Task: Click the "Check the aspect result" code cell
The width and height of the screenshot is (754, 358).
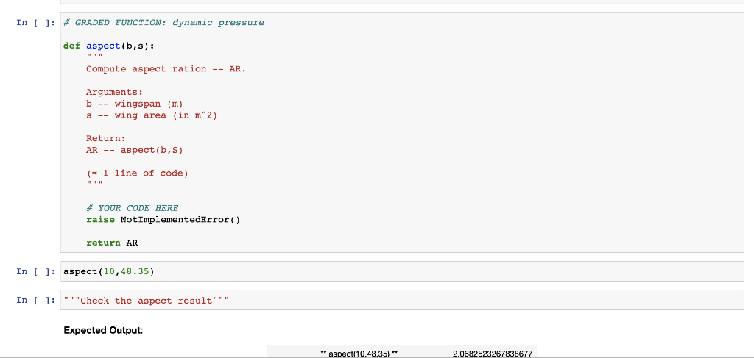Action: (x=401, y=300)
